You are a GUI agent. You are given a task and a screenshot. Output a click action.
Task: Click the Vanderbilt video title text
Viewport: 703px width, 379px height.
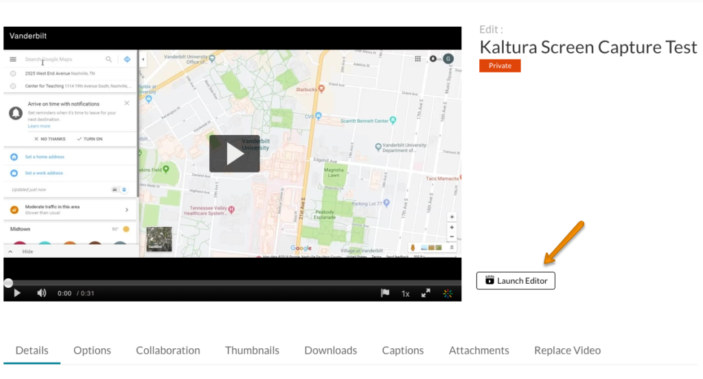[28, 36]
